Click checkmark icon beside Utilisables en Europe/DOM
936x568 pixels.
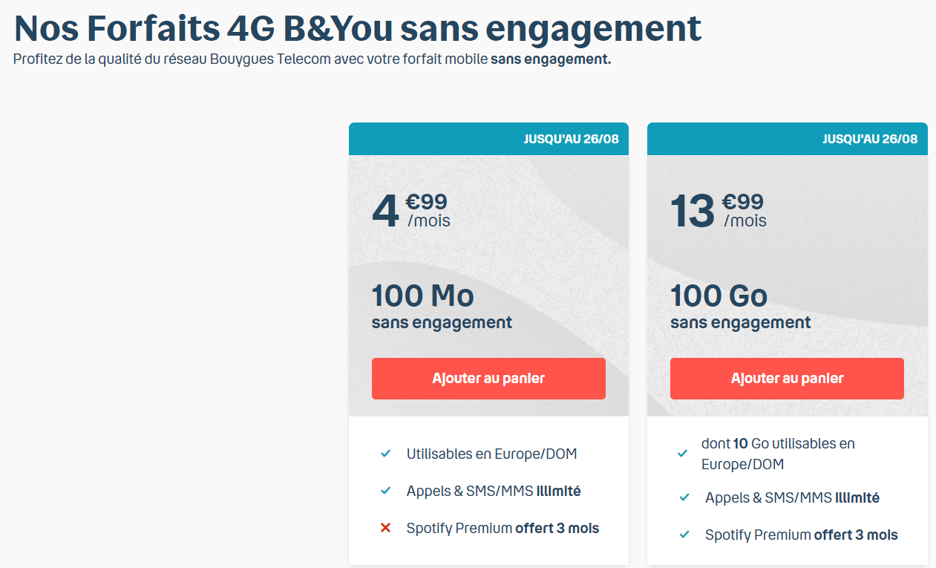pos(385,454)
